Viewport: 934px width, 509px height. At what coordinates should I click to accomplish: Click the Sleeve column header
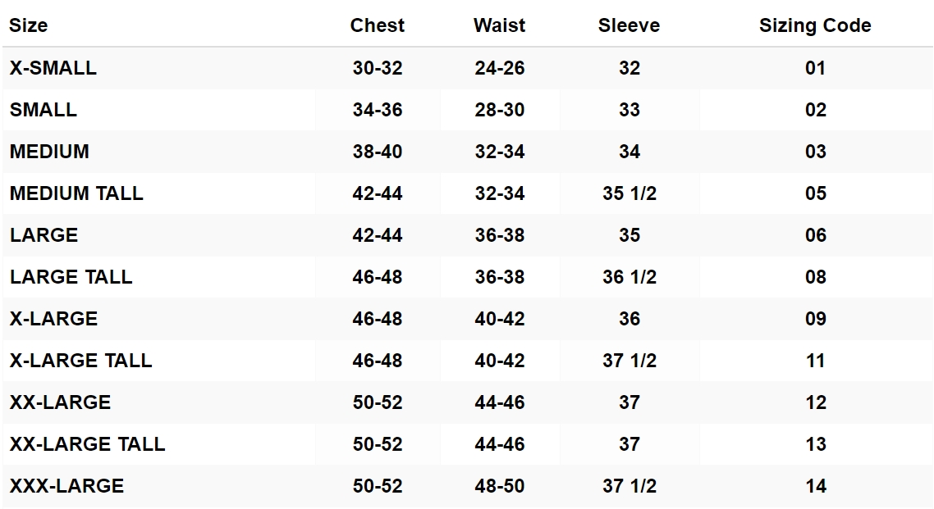tap(629, 25)
